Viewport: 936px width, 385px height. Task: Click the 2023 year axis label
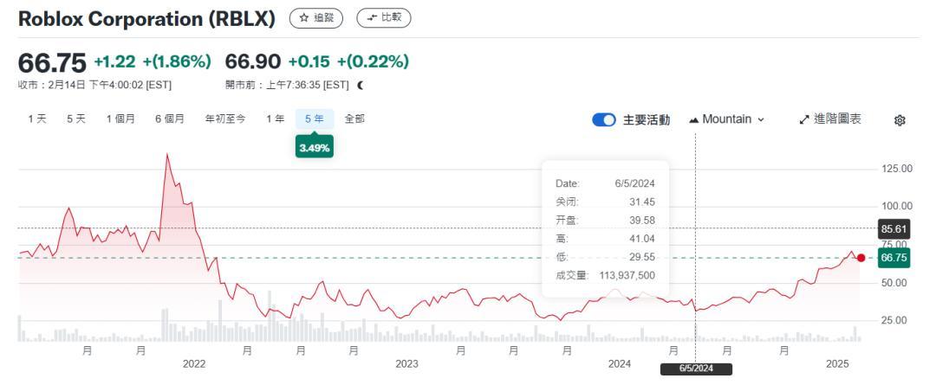click(407, 363)
